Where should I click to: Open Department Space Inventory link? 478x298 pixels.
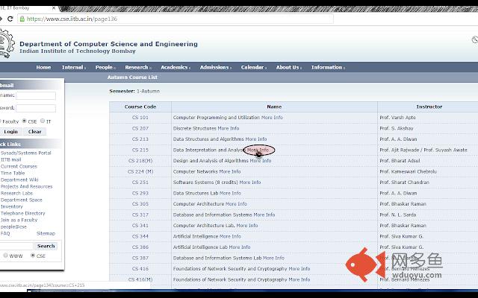pyautogui.click(x=22, y=203)
